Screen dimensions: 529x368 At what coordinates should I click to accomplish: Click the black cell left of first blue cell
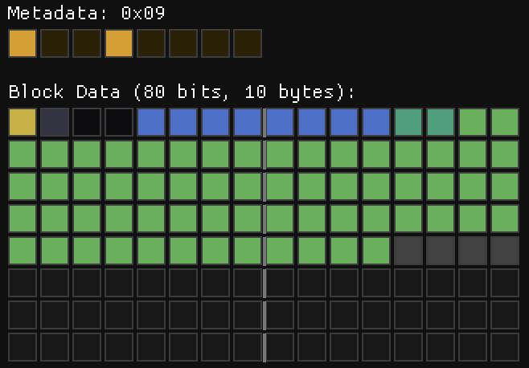tap(119, 122)
